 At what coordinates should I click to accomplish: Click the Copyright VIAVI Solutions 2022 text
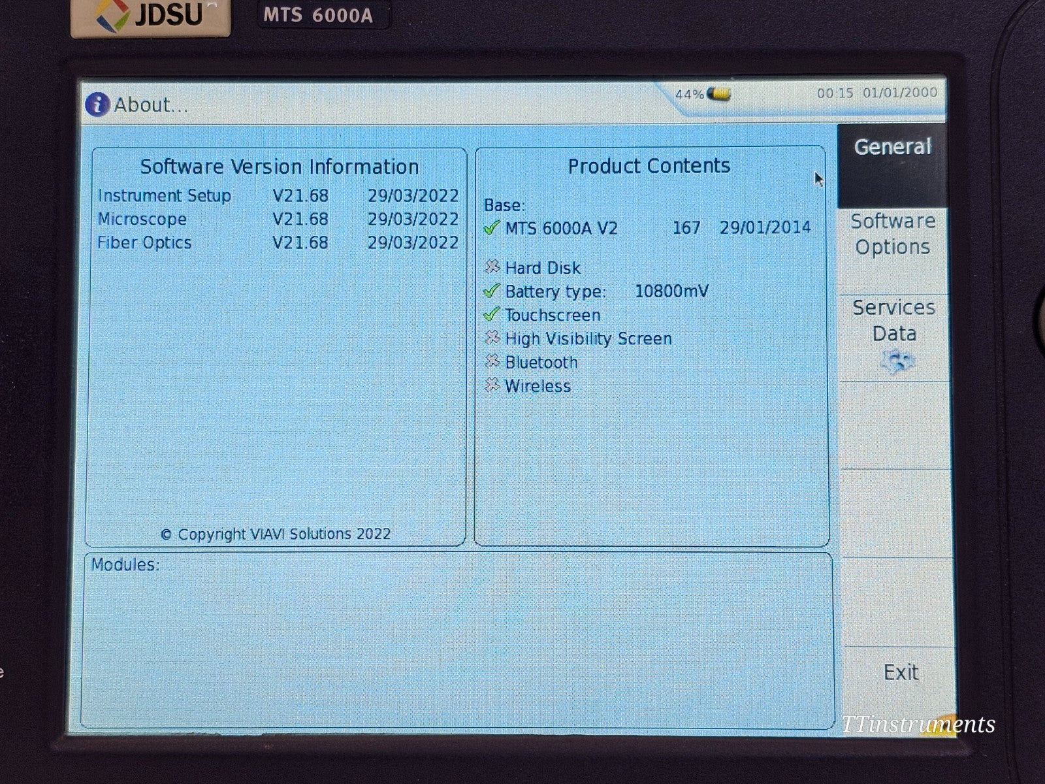pos(275,534)
